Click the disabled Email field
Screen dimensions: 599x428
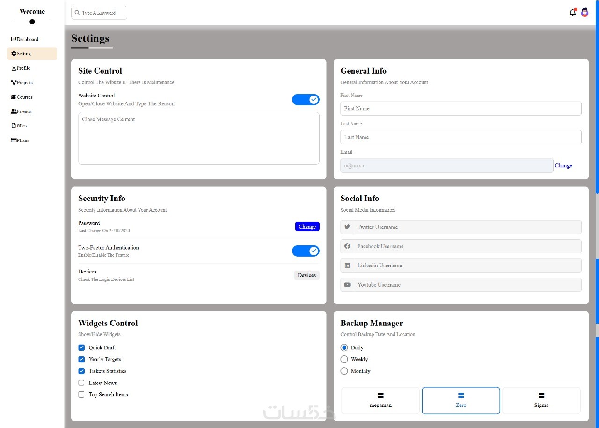coord(447,166)
